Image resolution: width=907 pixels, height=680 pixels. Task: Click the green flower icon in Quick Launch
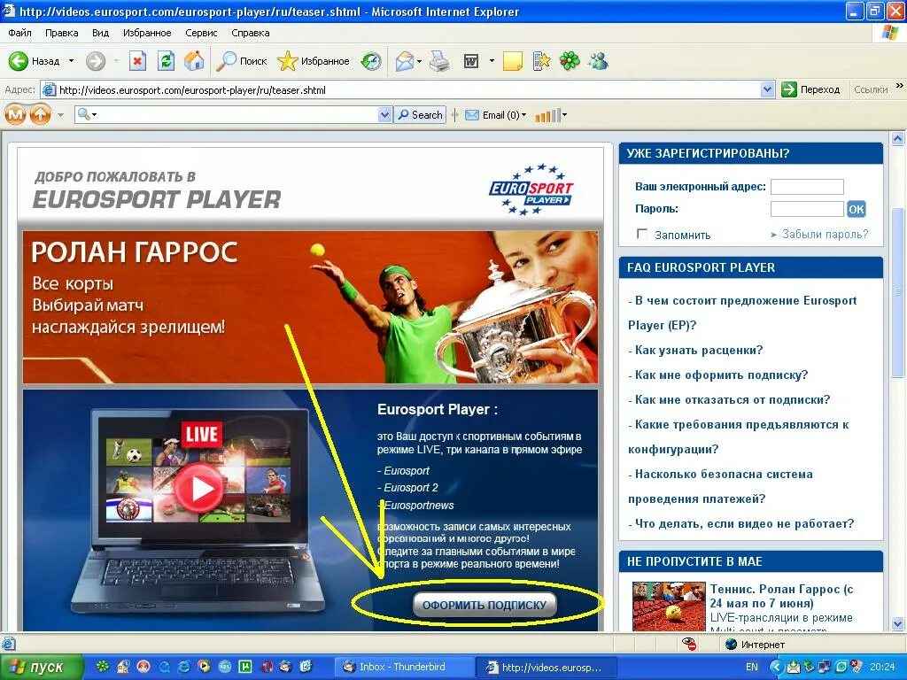pyautogui.click(x=103, y=667)
